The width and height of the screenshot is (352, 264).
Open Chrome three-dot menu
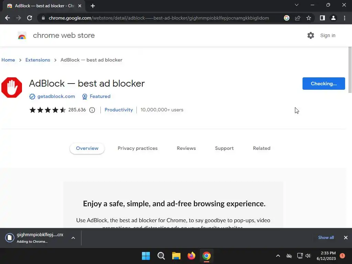tap(344, 18)
